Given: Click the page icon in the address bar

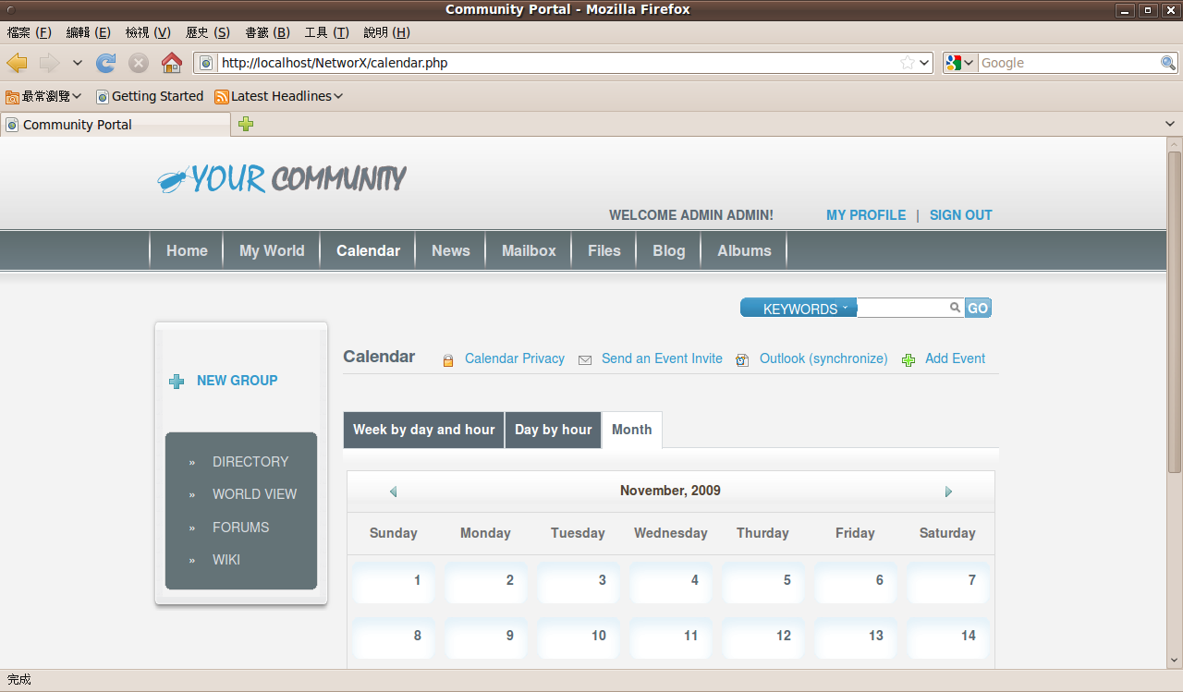Looking at the screenshot, I should pyautogui.click(x=206, y=63).
